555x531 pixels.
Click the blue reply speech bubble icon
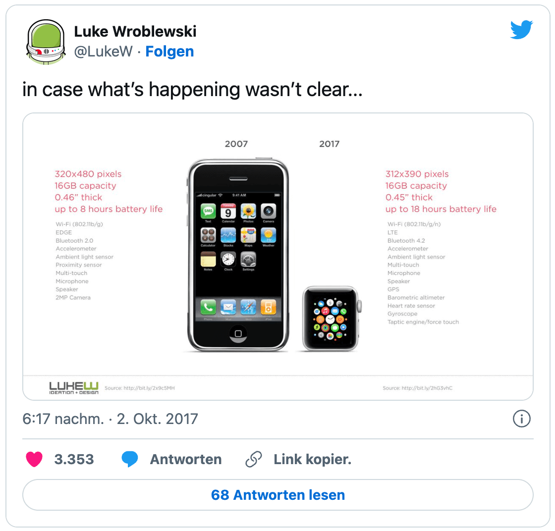[x=129, y=459]
